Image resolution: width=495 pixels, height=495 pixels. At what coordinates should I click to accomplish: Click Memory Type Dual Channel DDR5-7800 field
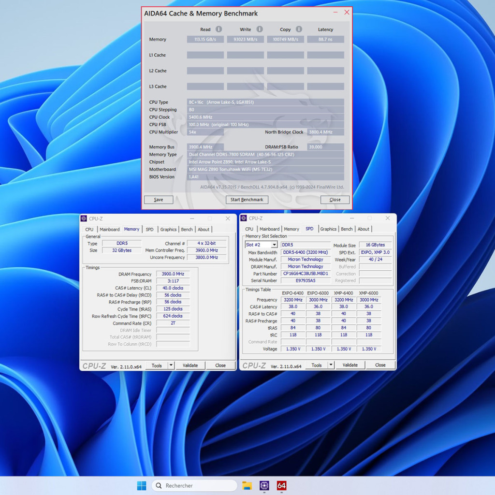pyautogui.click(x=265, y=154)
